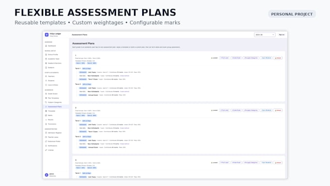
Task: Click the Annual Exam row in plan 1
Action: [x=102, y=95]
